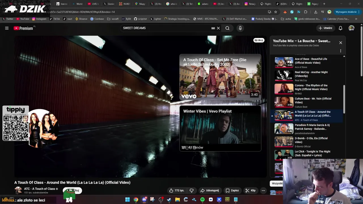Open Winter Vibes Vevo Playlist card
The image size is (363, 204).
pos(220,128)
